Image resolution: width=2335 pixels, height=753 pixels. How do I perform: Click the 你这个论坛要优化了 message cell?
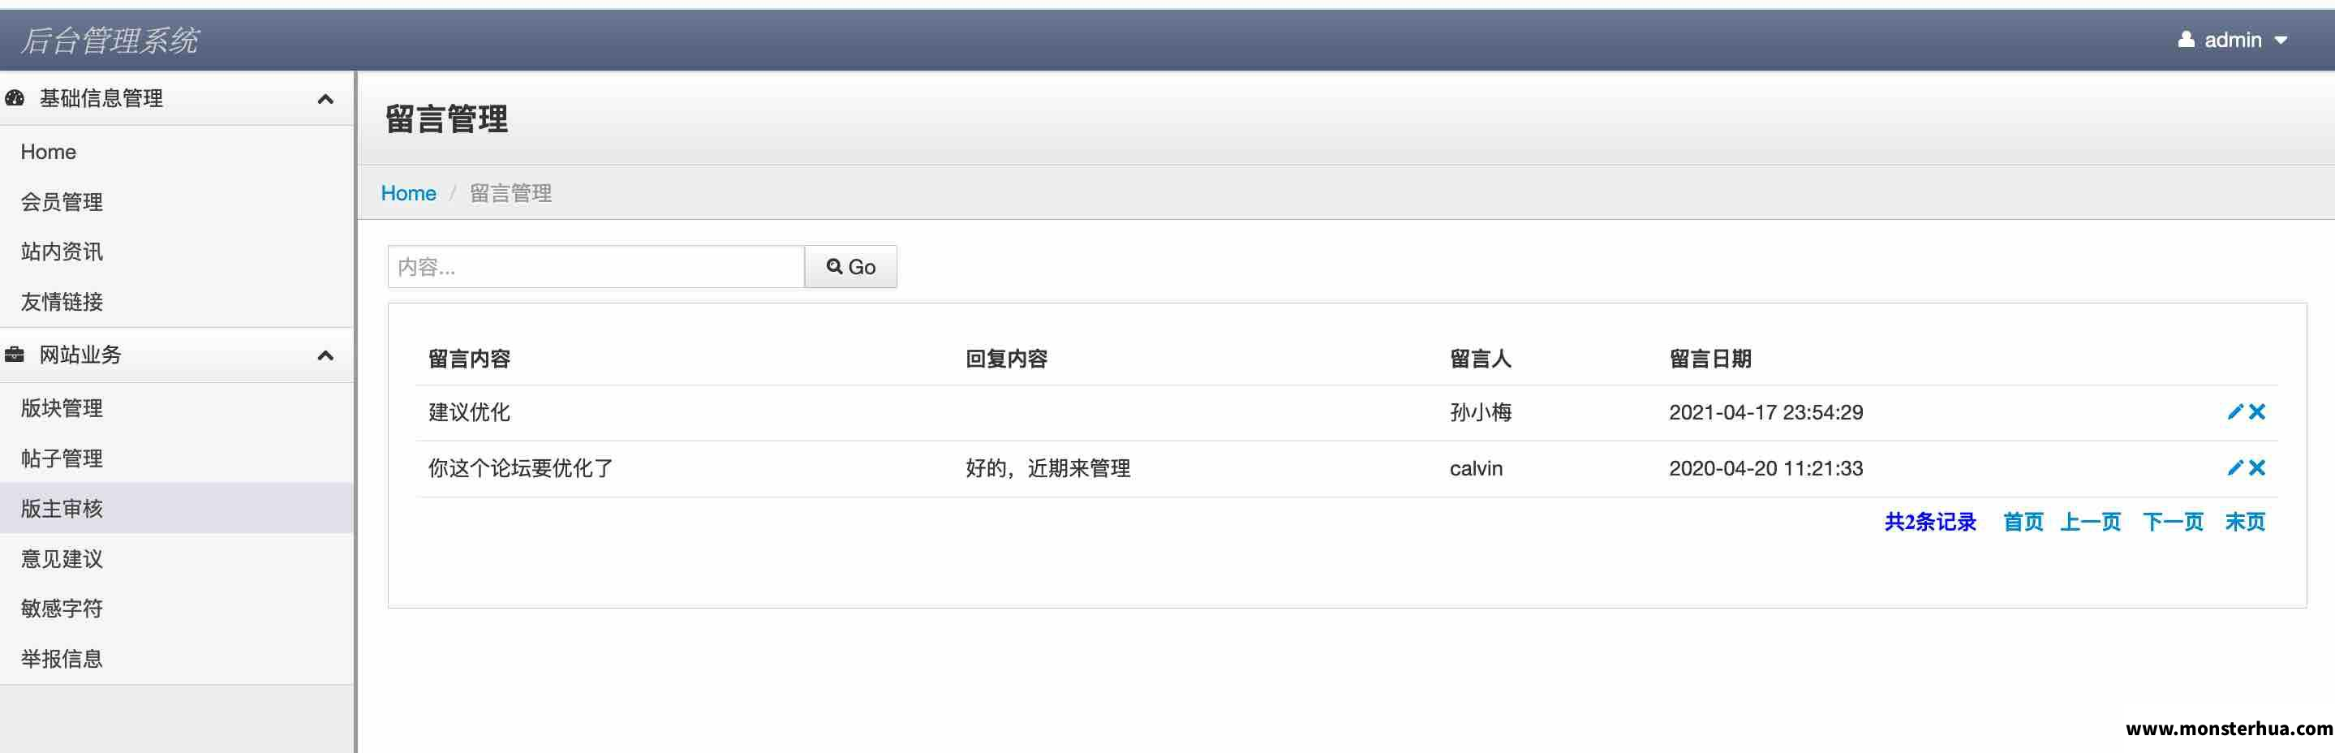(x=520, y=468)
